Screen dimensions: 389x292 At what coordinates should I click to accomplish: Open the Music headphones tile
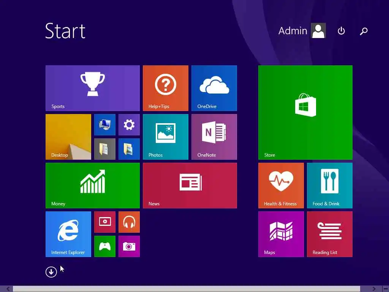(129, 222)
